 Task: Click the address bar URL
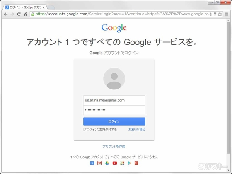point(124,14)
